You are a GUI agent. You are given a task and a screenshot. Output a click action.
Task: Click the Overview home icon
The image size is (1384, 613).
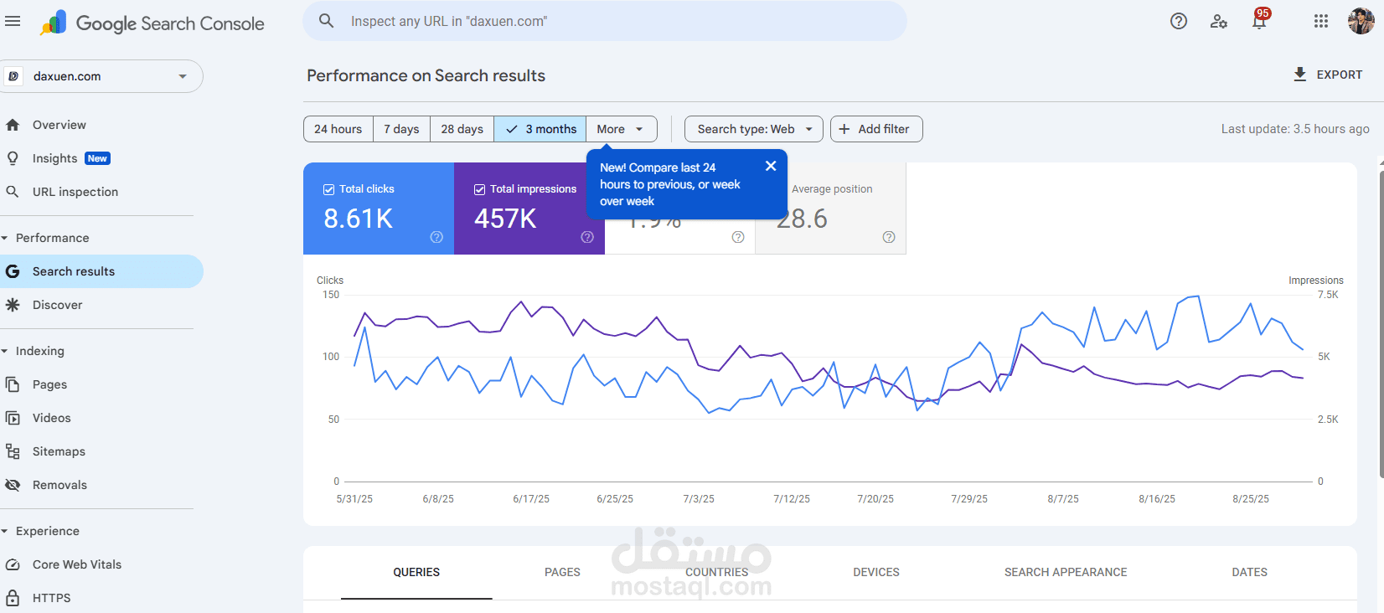[13, 125]
